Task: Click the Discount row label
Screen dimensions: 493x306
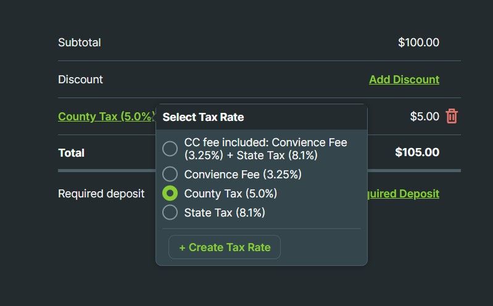Action: [80, 80]
